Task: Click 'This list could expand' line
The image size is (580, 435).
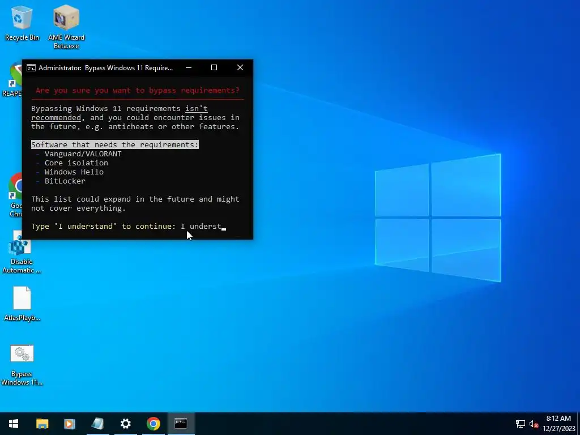Action: pos(135,199)
